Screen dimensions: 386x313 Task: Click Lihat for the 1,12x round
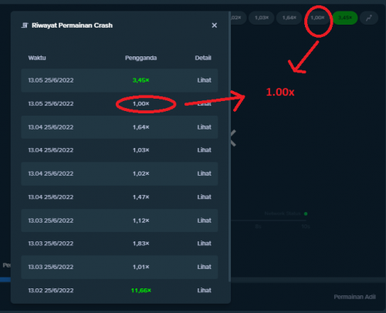point(205,220)
